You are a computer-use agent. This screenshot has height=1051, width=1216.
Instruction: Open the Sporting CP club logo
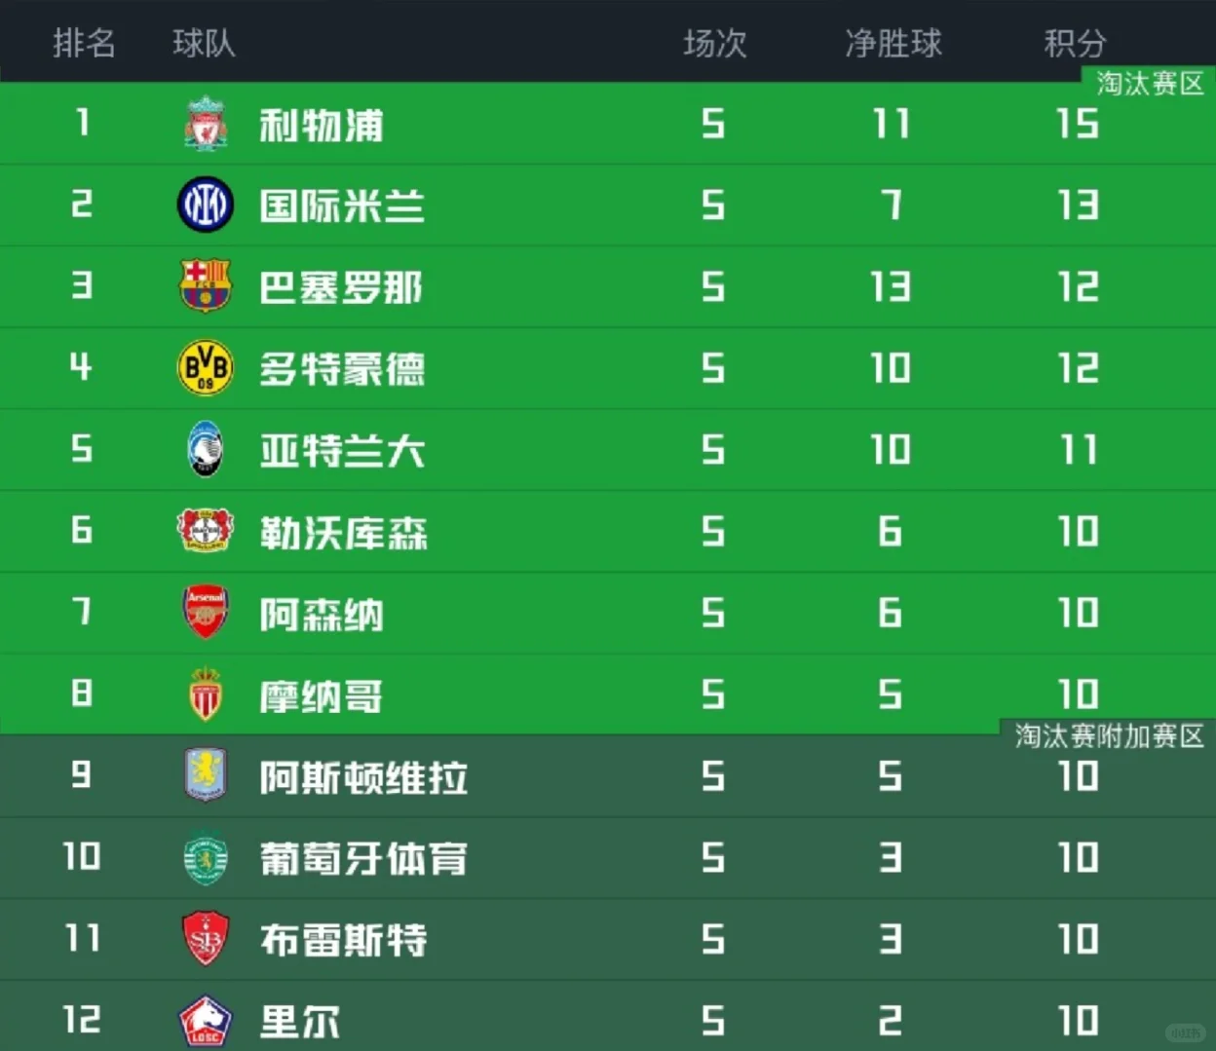tap(206, 857)
